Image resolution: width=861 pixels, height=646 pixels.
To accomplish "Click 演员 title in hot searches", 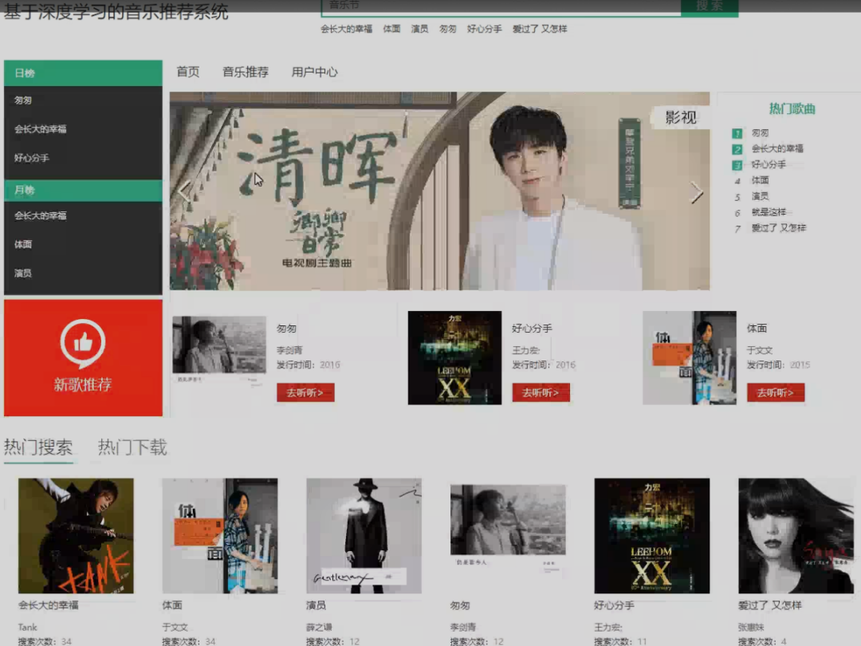I will (x=316, y=605).
